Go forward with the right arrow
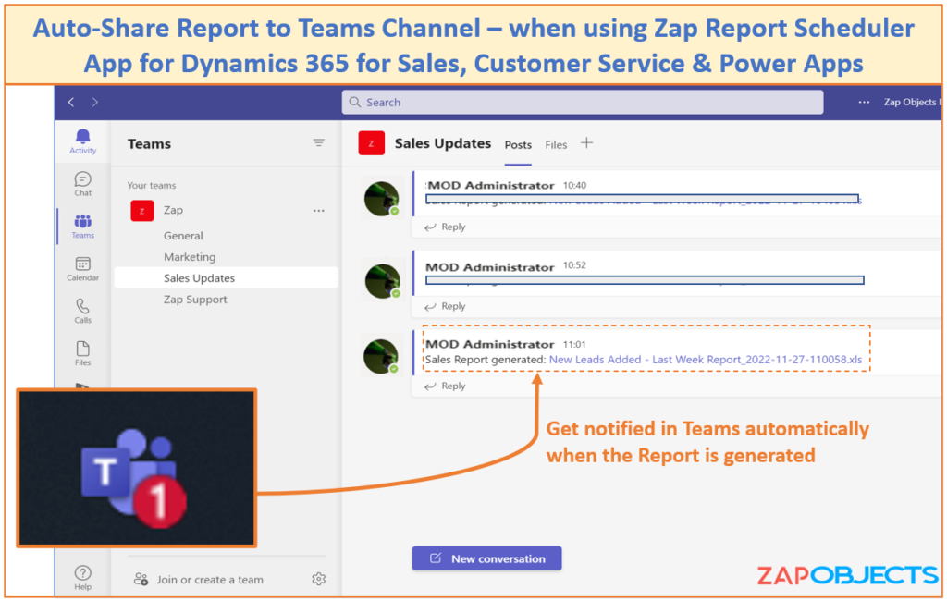Viewport: 947px width, 601px height. point(95,102)
